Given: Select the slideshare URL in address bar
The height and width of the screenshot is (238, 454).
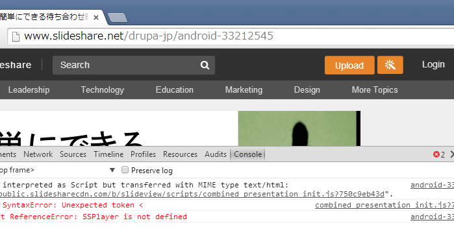Looking at the screenshot, I should pos(149,36).
